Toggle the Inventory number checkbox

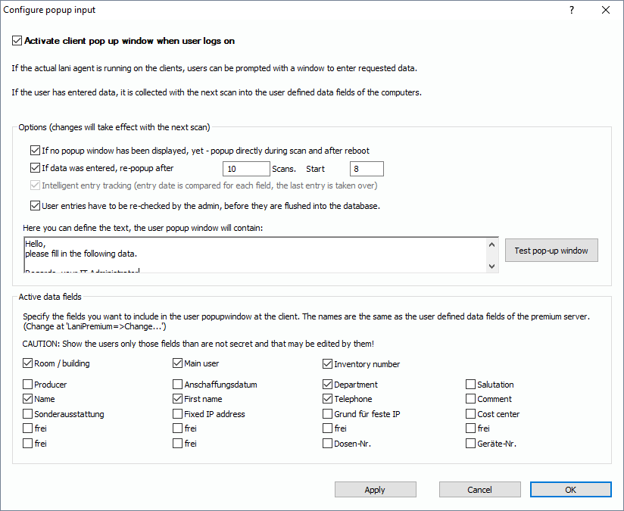[328, 363]
